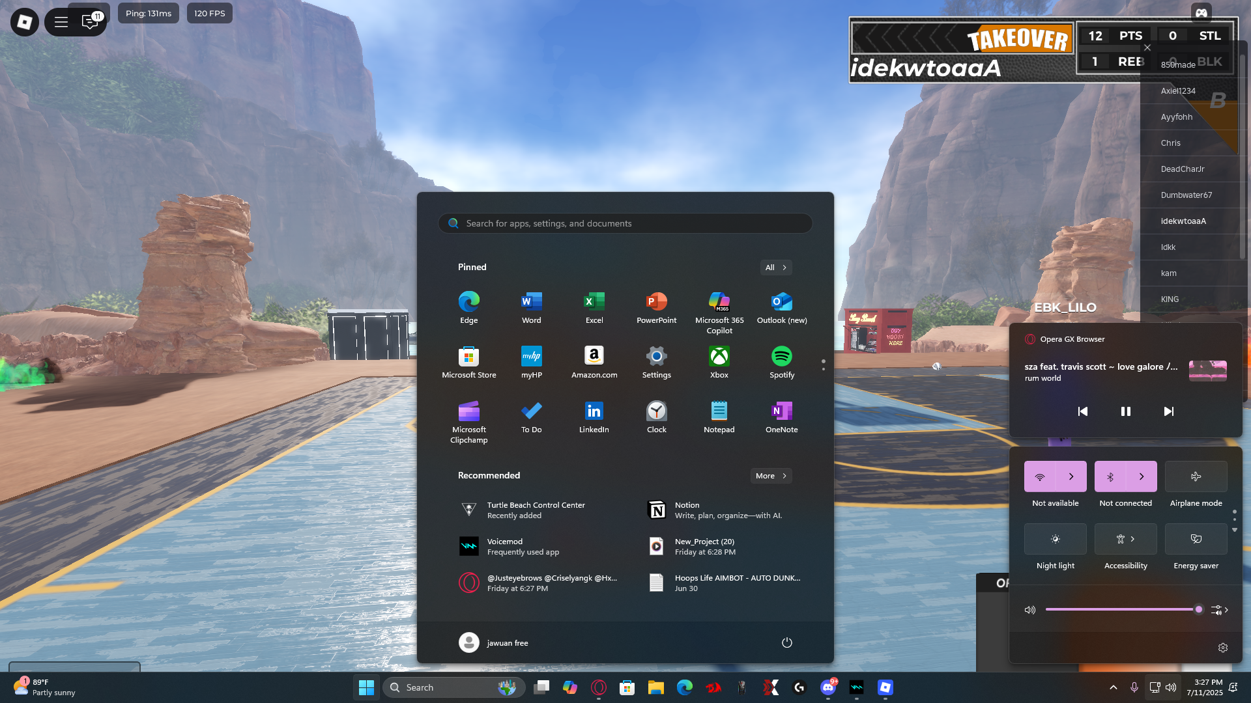The image size is (1251, 703).
Task: Click the Logitech G HUB taskbar icon
Action: [x=799, y=687]
